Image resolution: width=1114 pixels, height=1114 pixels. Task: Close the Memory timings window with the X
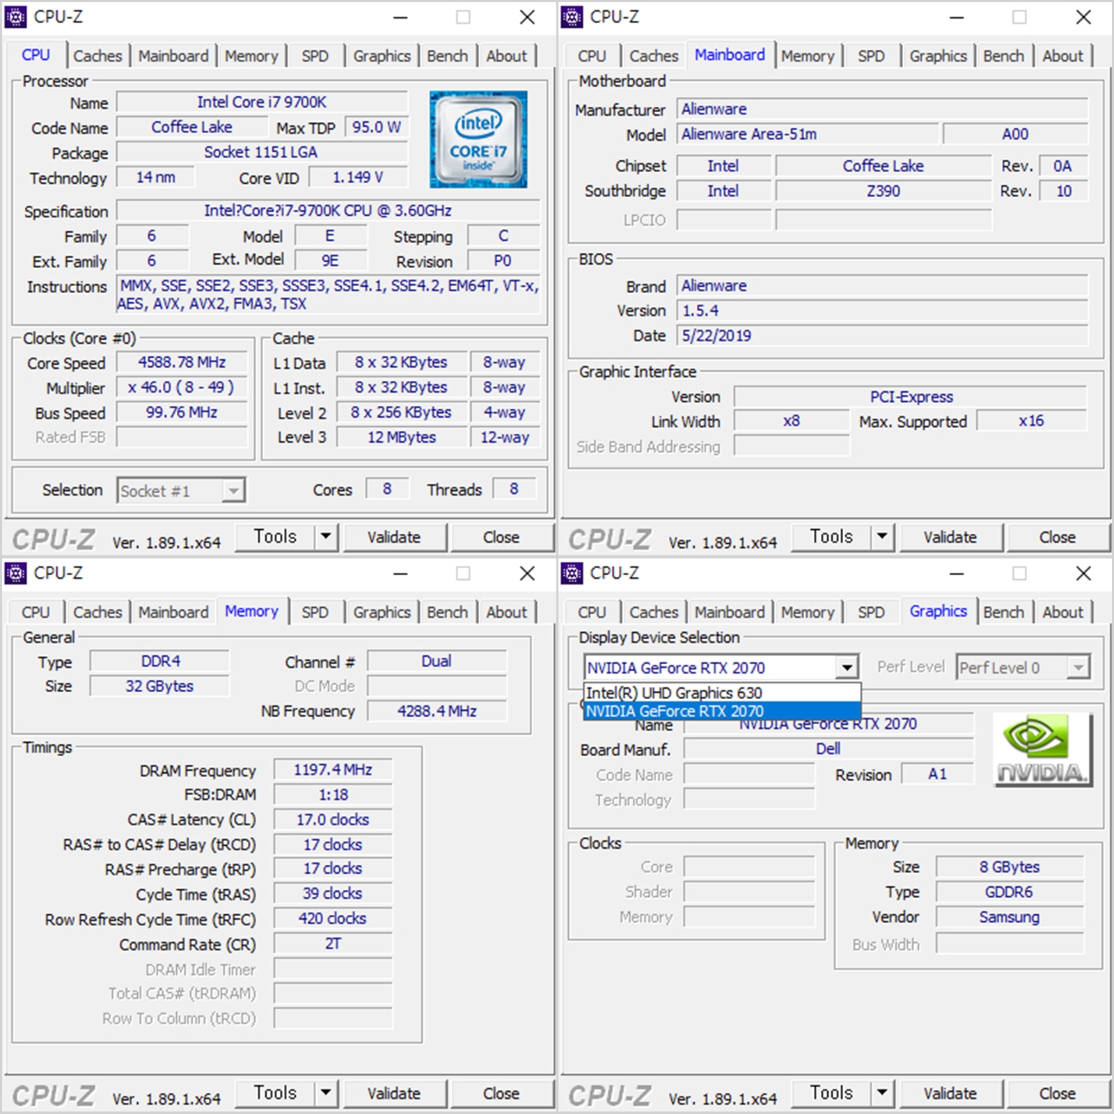click(x=527, y=574)
